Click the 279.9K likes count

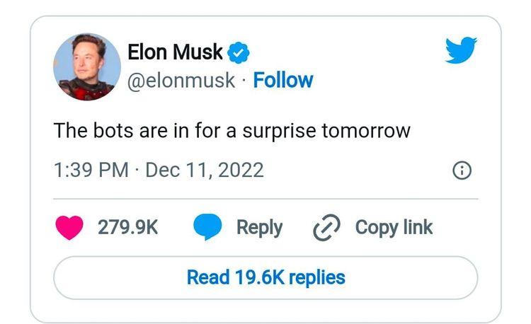tap(127, 228)
